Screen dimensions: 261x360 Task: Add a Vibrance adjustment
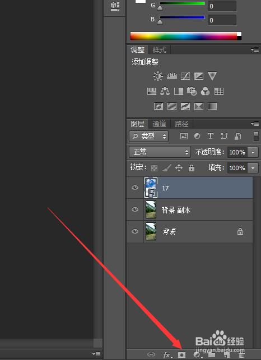[212, 76]
